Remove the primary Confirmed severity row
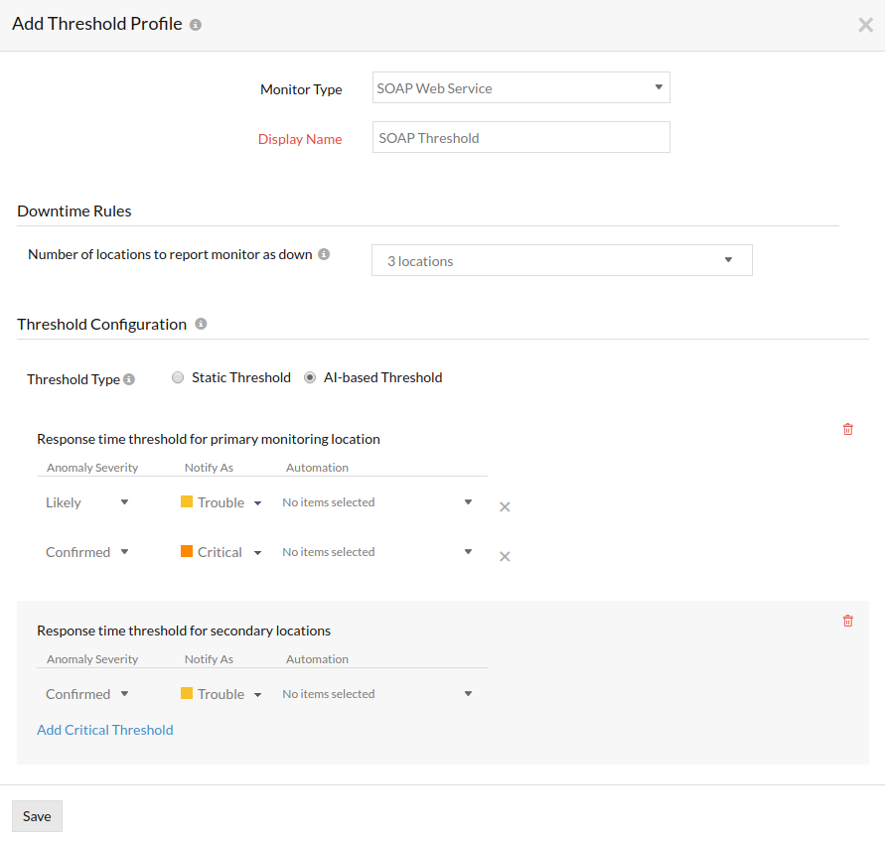Image resolution: width=885 pixels, height=843 pixels. point(505,556)
